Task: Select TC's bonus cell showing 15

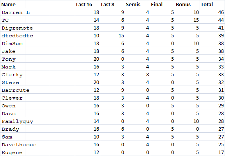Action: (187, 20)
